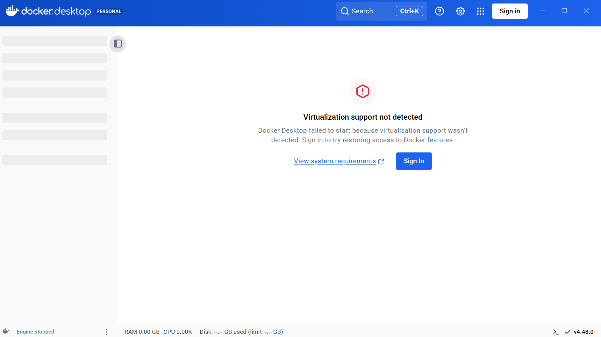Viewport: 601px width, 337px height.
Task: Click the search magnifier icon
Action: point(345,11)
